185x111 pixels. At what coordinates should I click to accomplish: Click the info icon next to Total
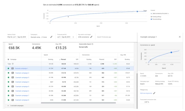13,64
